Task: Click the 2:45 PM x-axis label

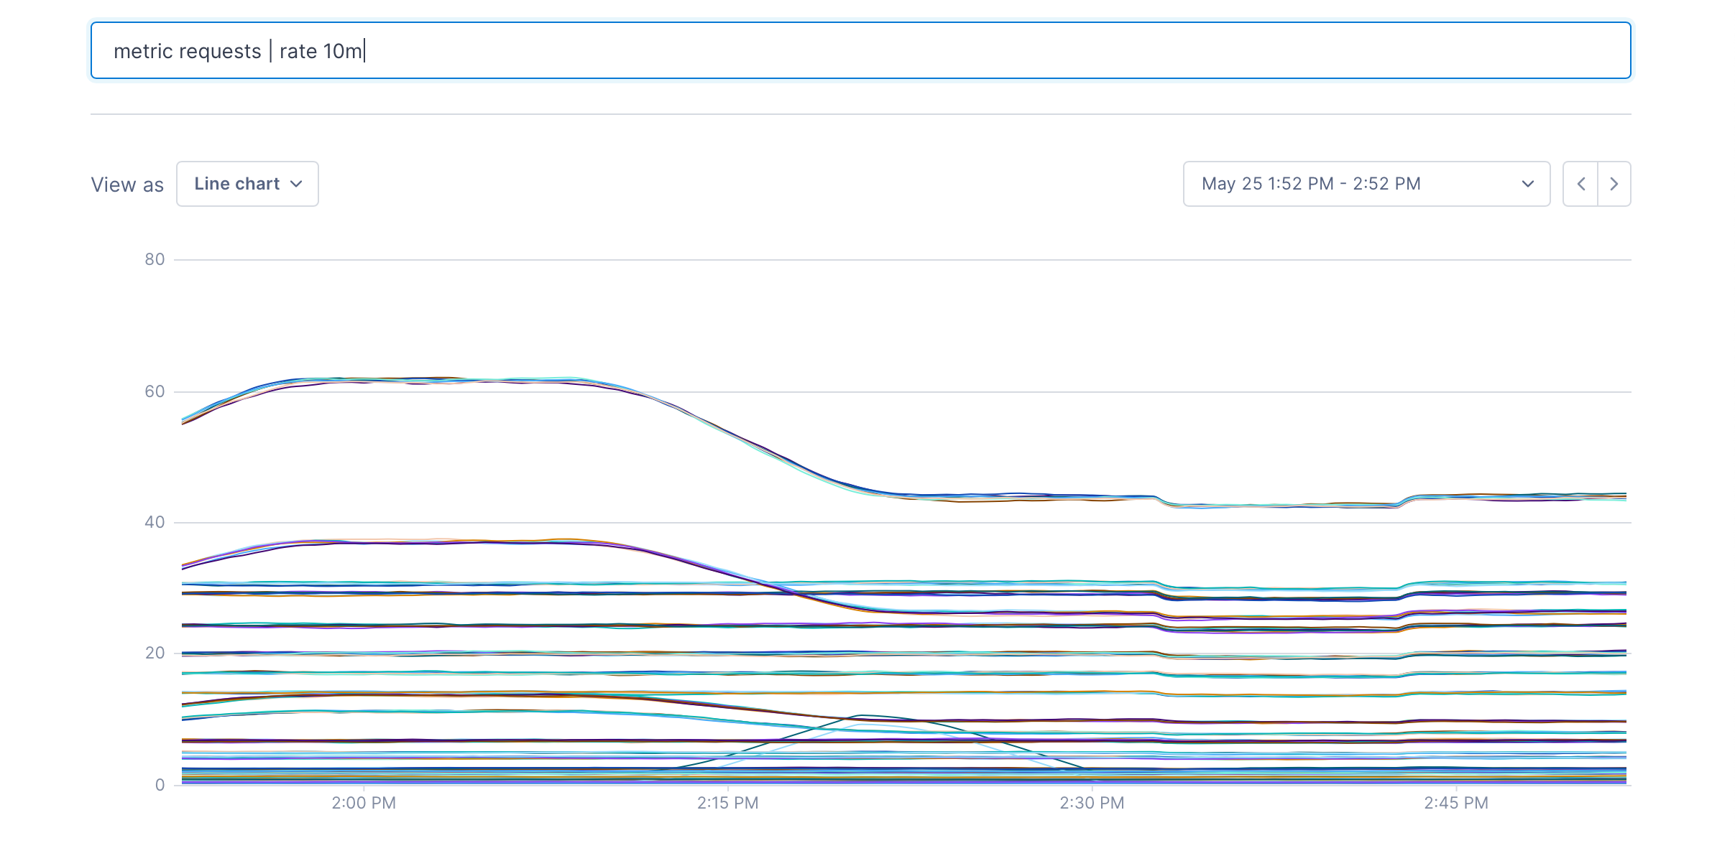Action: click(x=1456, y=803)
